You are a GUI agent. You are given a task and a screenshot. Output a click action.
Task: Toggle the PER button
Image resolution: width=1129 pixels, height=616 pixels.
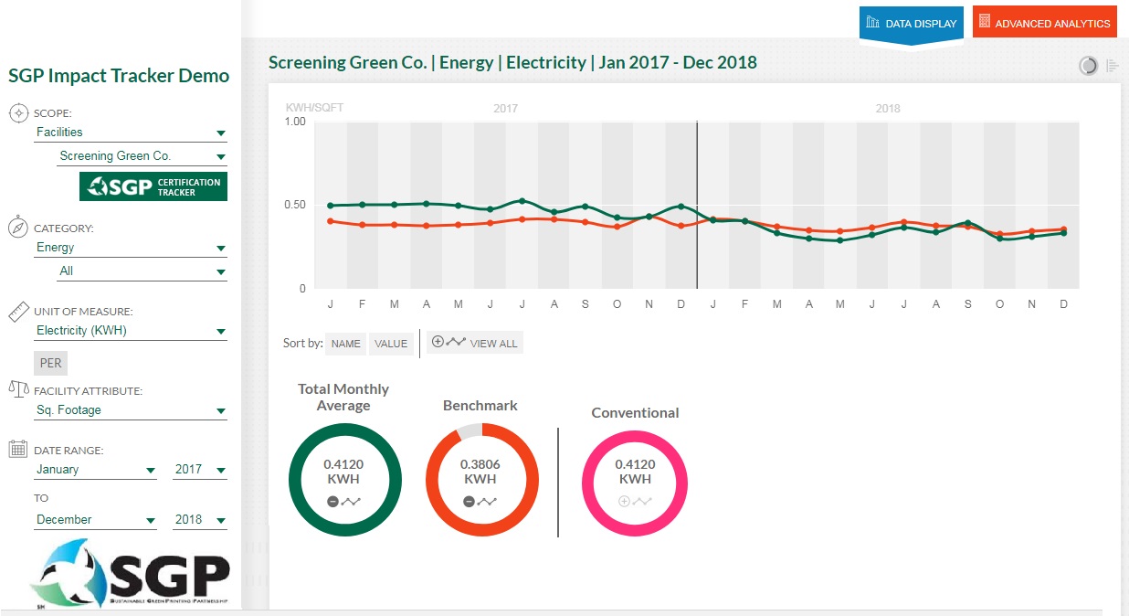(51, 363)
